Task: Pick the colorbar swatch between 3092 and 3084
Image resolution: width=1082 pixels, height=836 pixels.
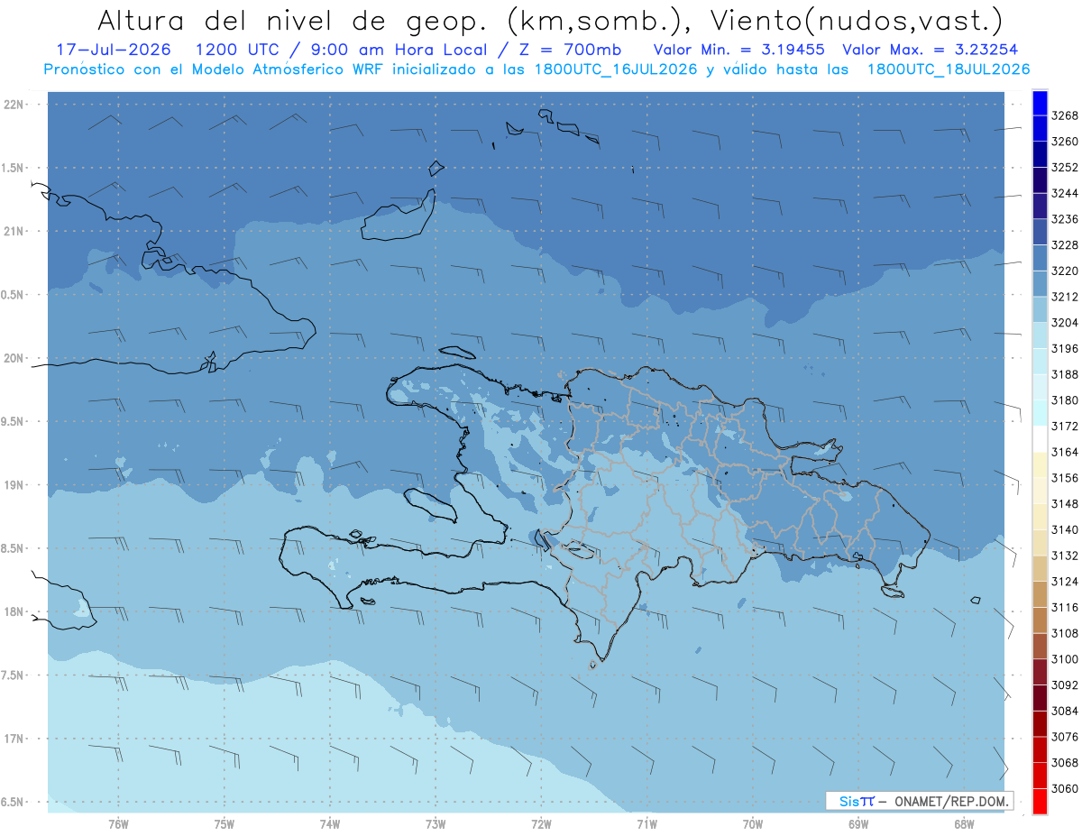Action: (x=1039, y=698)
